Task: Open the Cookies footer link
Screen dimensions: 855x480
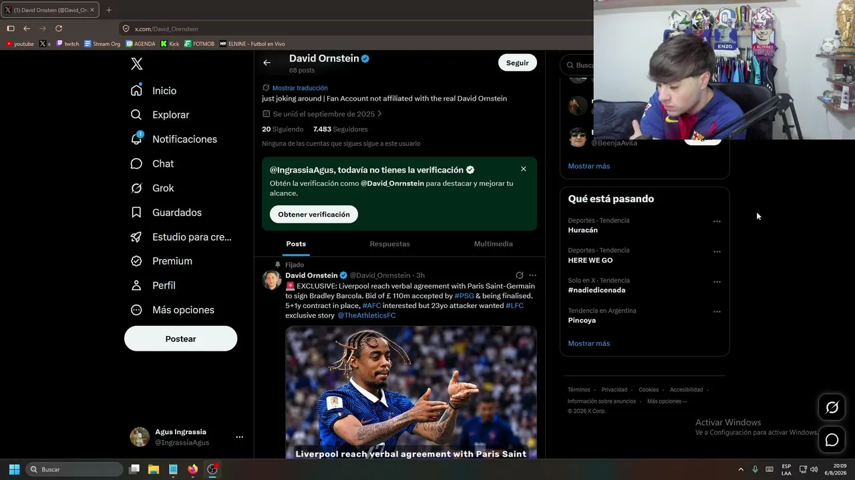Action: [648, 390]
